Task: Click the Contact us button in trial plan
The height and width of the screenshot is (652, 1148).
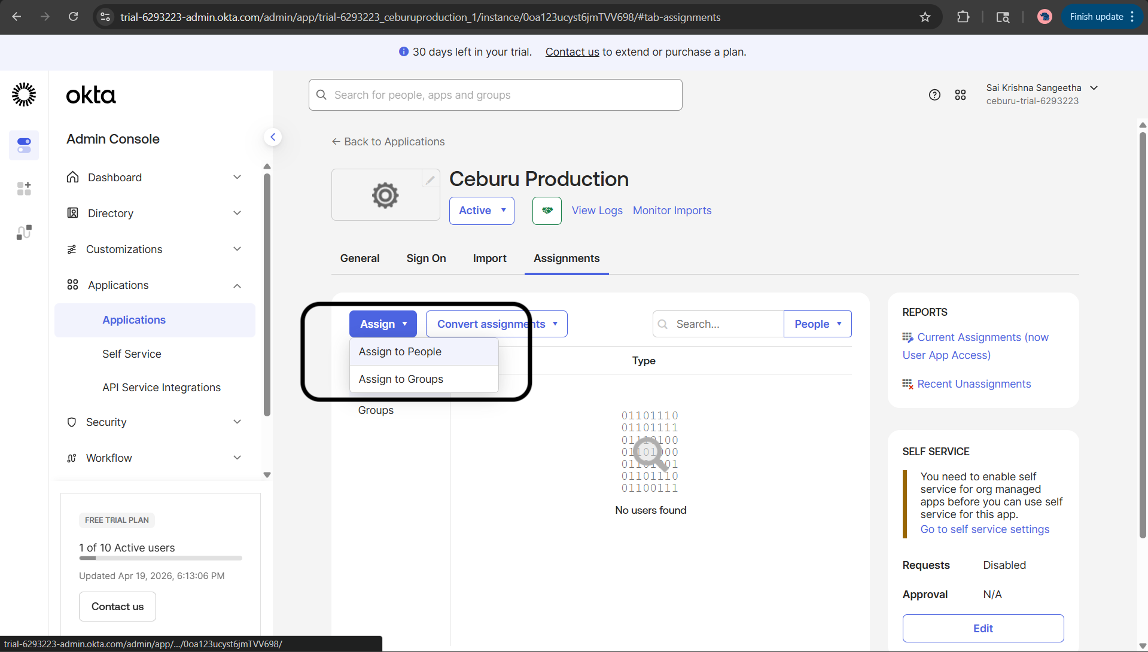Action: pos(117,607)
